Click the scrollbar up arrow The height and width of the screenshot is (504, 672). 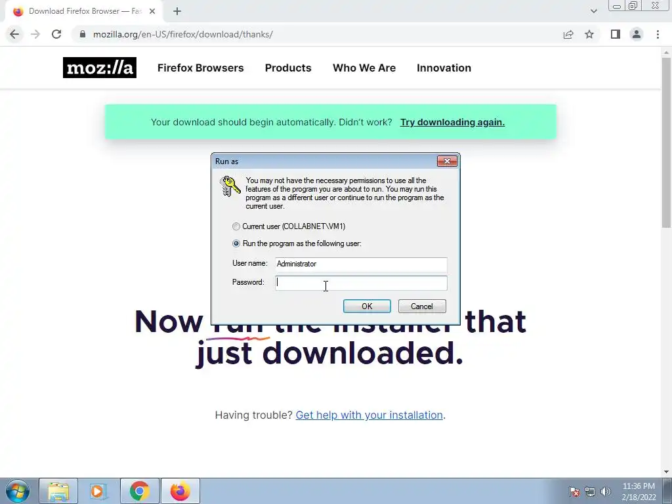(667, 52)
